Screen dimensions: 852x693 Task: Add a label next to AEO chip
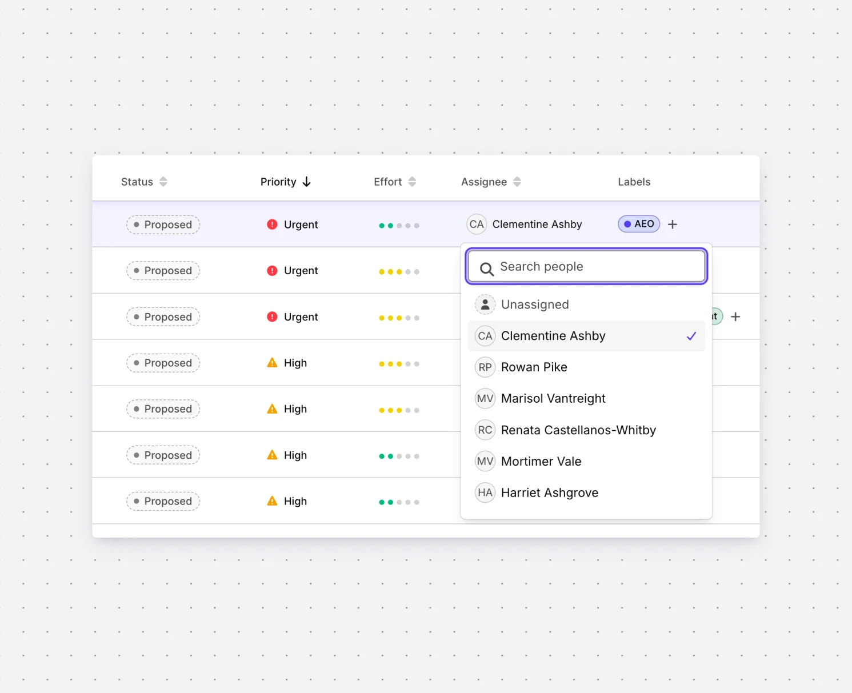pyautogui.click(x=673, y=225)
